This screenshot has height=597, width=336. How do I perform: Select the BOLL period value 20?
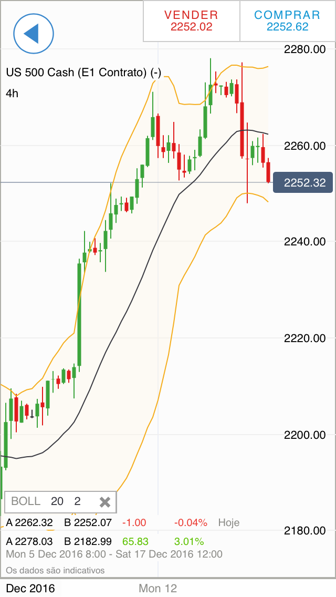[x=57, y=501]
